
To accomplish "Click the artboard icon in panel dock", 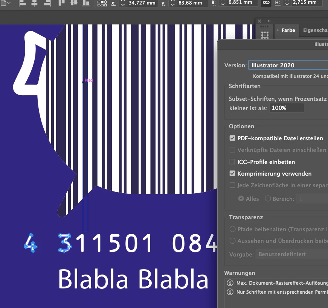I will 265,35.
